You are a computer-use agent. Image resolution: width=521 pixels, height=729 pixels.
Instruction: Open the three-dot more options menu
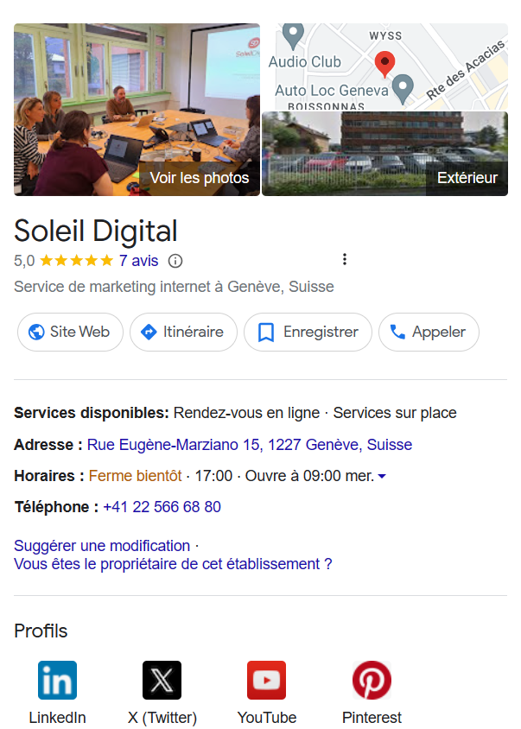coord(345,259)
